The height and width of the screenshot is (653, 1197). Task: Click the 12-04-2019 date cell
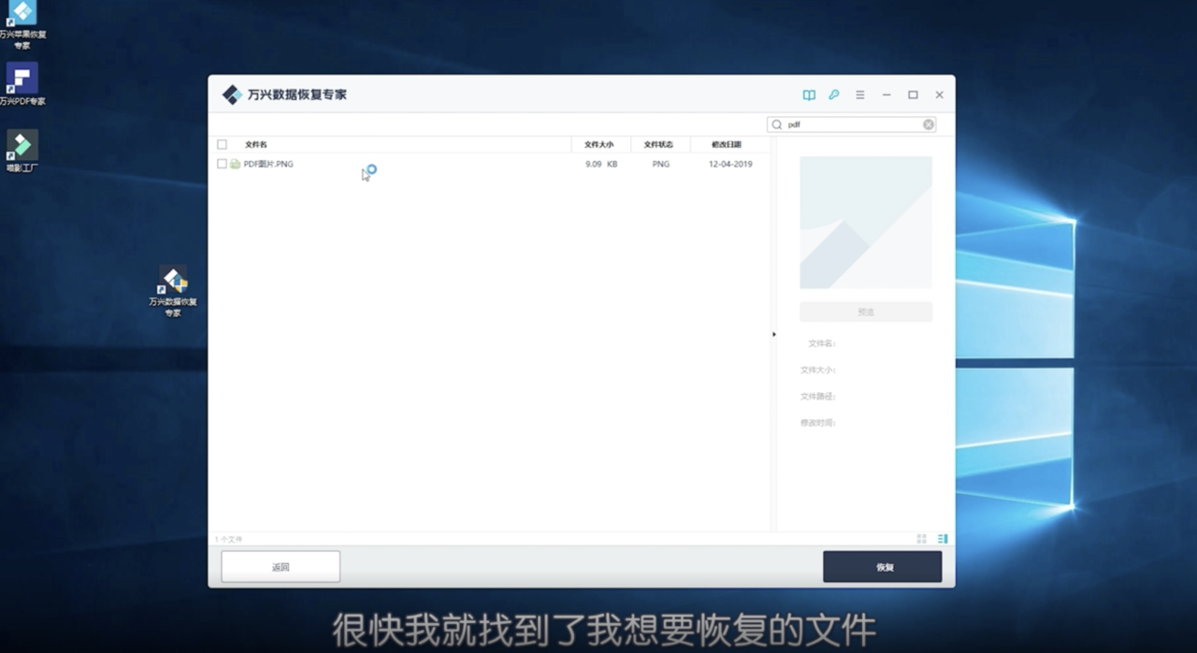[730, 164]
